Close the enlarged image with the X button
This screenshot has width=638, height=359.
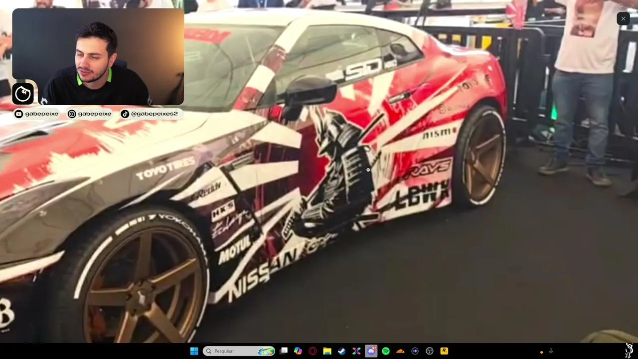[x=623, y=18]
